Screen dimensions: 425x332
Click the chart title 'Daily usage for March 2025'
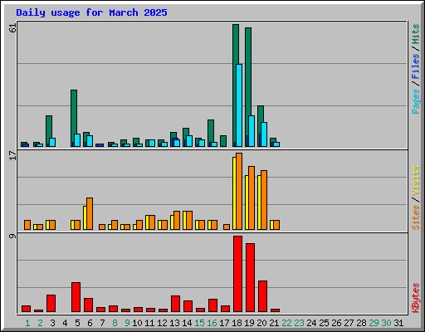pyautogui.click(x=91, y=12)
